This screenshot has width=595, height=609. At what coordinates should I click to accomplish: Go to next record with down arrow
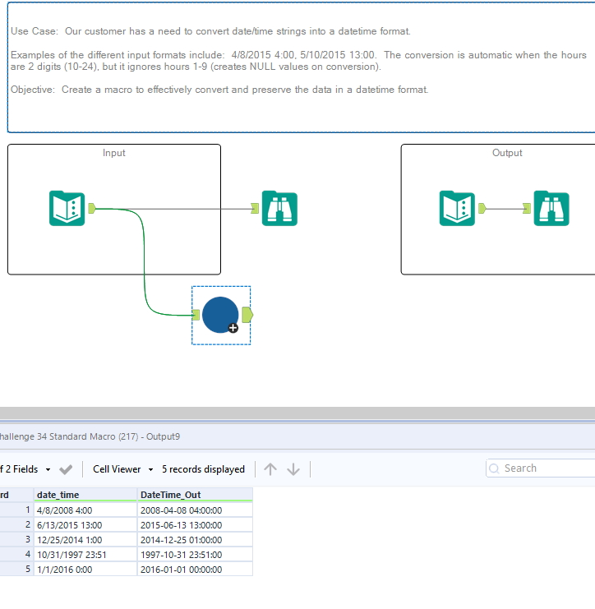(x=293, y=469)
